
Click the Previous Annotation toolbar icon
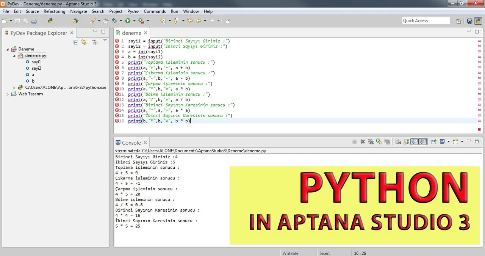click(x=176, y=21)
